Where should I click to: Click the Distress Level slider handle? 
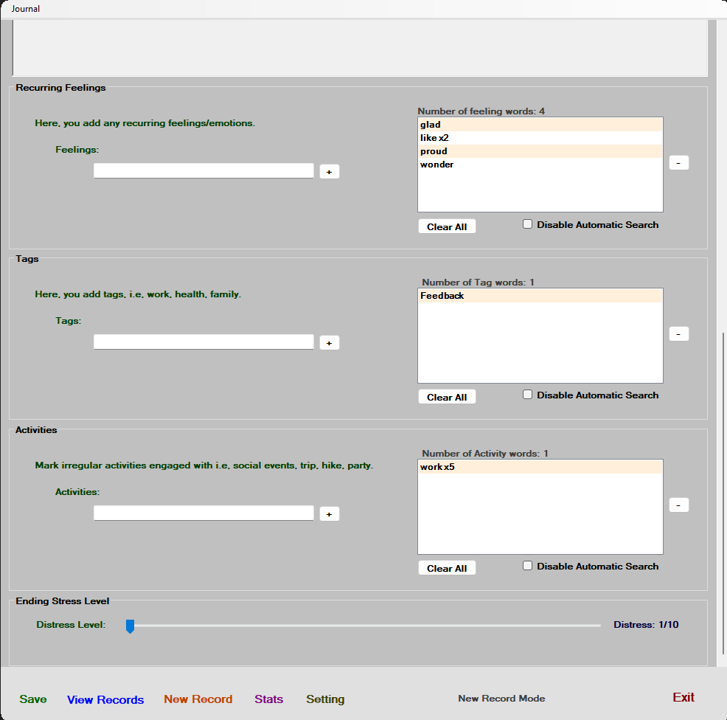click(131, 626)
